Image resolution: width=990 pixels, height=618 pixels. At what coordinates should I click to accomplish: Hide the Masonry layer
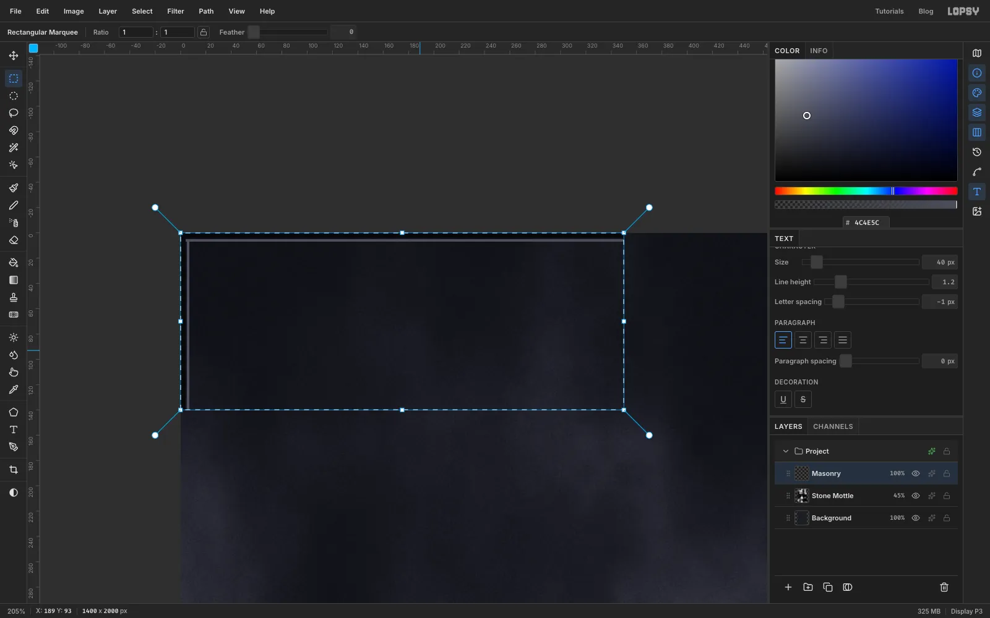tap(916, 473)
